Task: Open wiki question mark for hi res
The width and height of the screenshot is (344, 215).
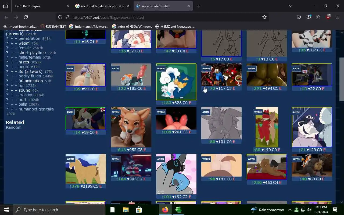Action: coord(7,62)
